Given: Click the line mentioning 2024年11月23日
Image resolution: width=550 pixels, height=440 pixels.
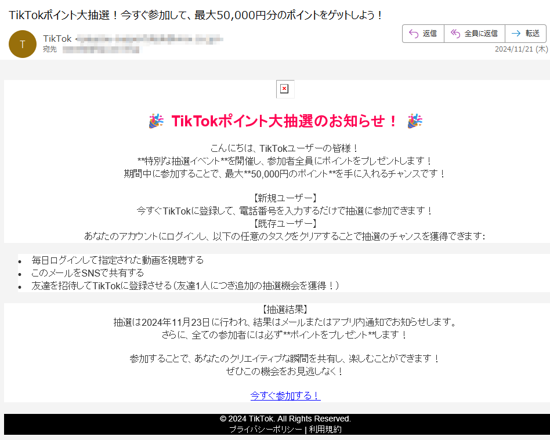Looking at the screenshot, I should click(x=285, y=322).
